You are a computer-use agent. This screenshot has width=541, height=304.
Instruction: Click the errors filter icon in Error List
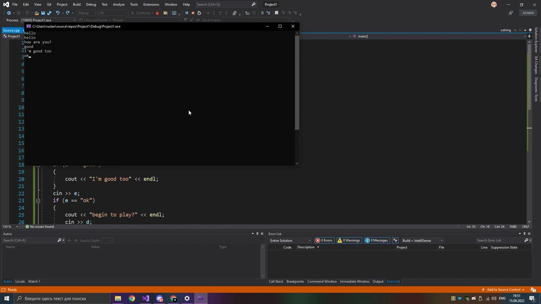tap(395, 241)
